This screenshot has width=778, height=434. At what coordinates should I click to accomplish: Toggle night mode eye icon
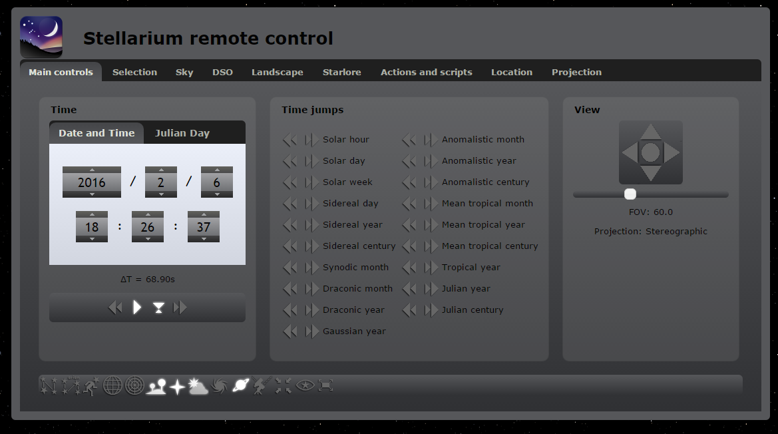point(304,385)
